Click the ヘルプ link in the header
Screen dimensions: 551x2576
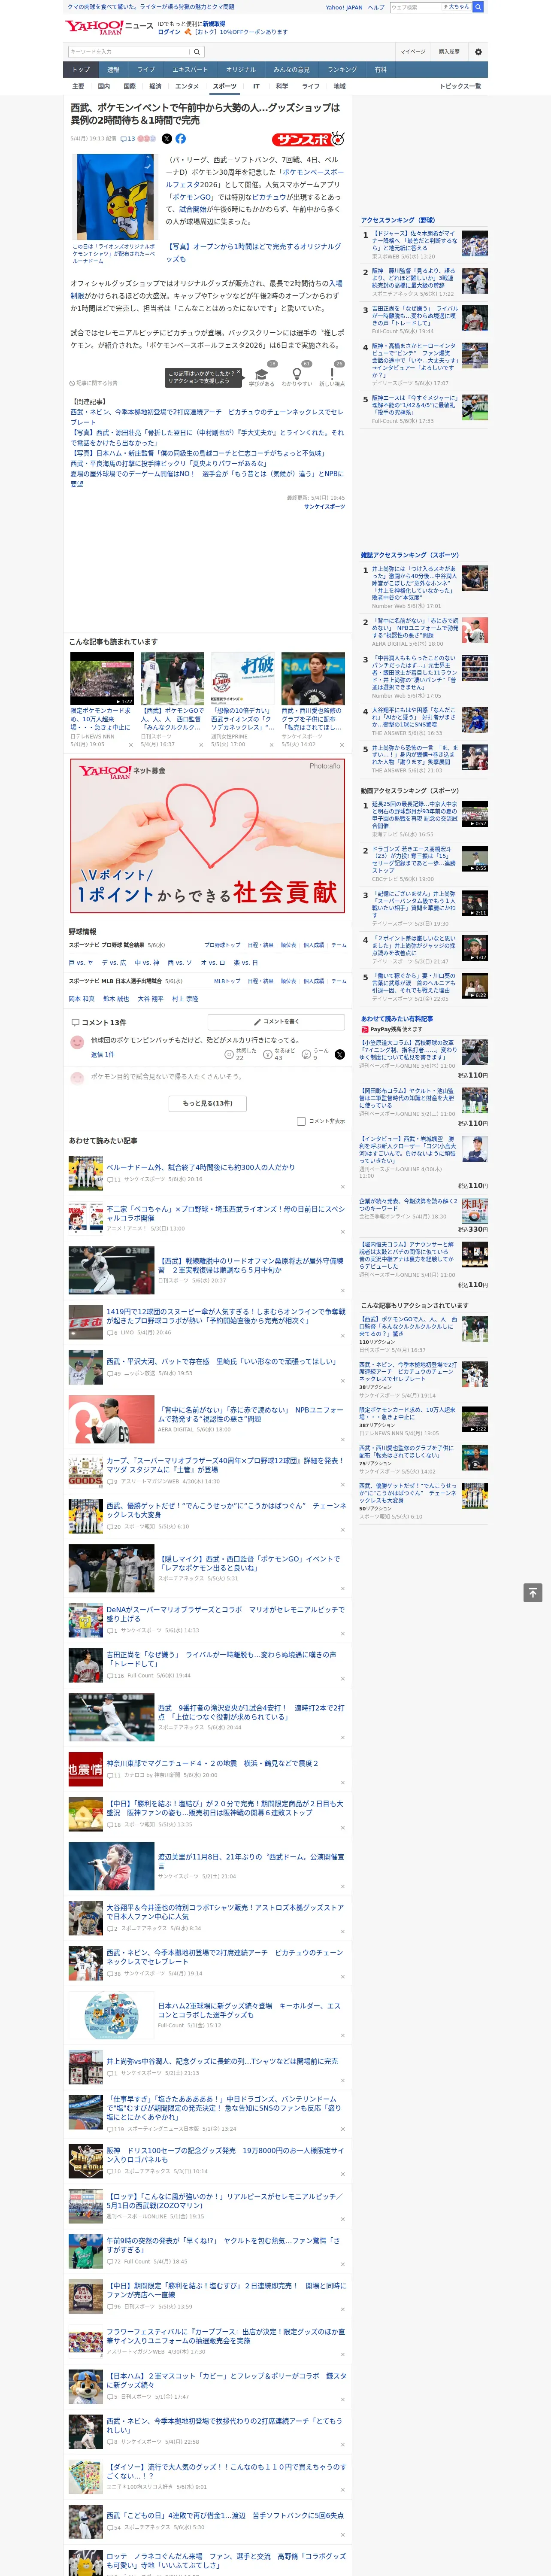(376, 7)
